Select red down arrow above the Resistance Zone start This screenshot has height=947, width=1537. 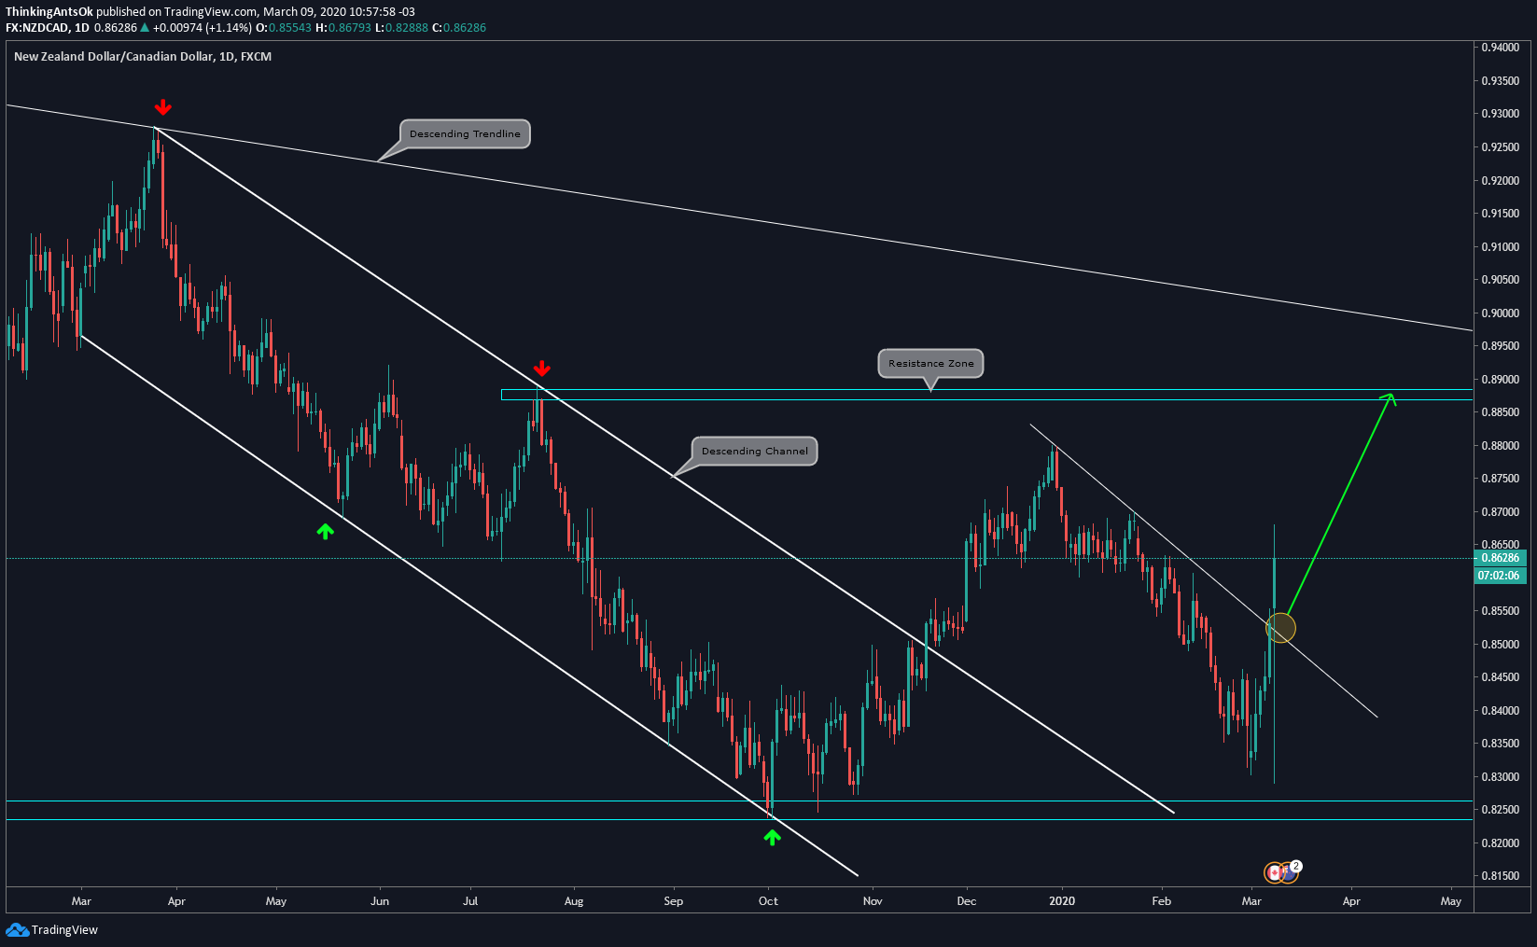(x=541, y=368)
